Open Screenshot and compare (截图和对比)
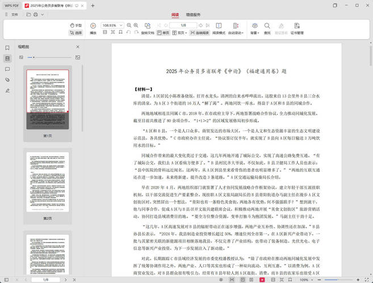The image size is (373, 283). pyautogui.click(x=282, y=28)
